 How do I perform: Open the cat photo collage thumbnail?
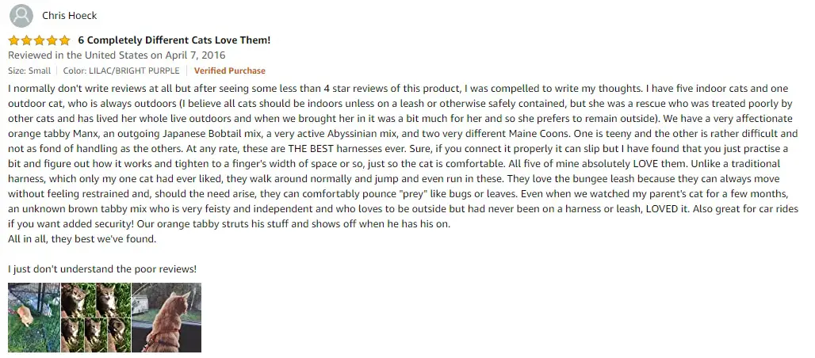[96, 318]
